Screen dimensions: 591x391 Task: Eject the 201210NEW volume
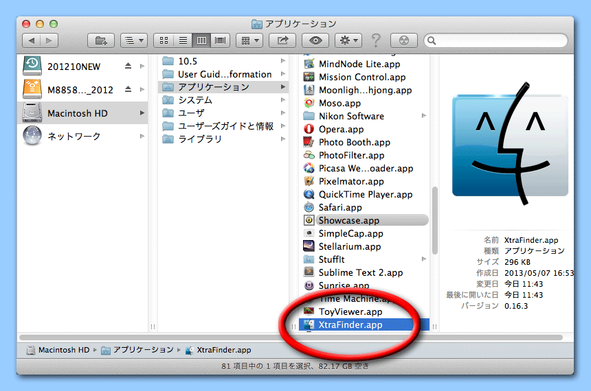pos(128,67)
